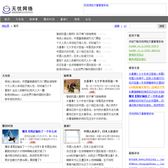The width and height of the screenshot is (168, 168).
Task: Click the search text input field
Action: tap(143, 26)
